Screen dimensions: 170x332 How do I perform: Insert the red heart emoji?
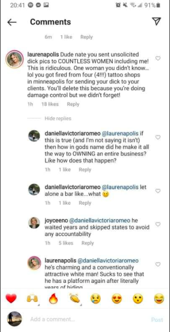(x=10, y=299)
